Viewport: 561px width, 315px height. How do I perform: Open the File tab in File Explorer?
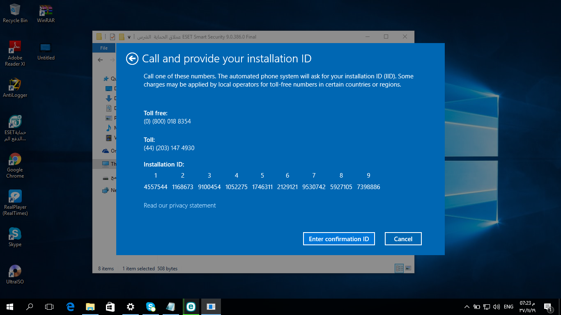click(x=104, y=48)
